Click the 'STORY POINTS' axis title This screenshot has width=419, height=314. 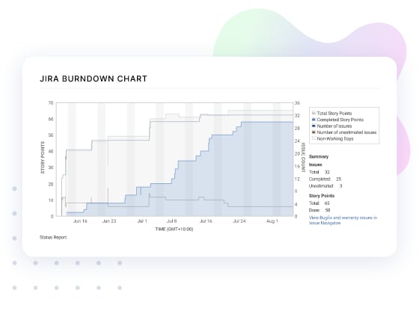click(x=43, y=158)
